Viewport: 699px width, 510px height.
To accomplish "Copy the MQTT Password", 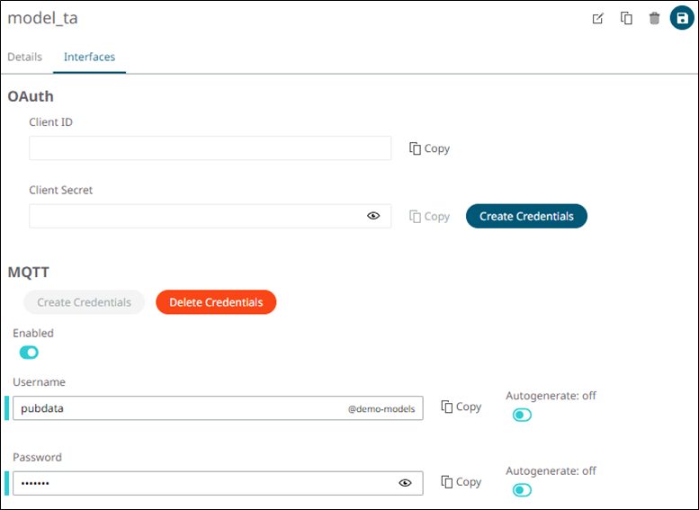I will pyautogui.click(x=461, y=482).
